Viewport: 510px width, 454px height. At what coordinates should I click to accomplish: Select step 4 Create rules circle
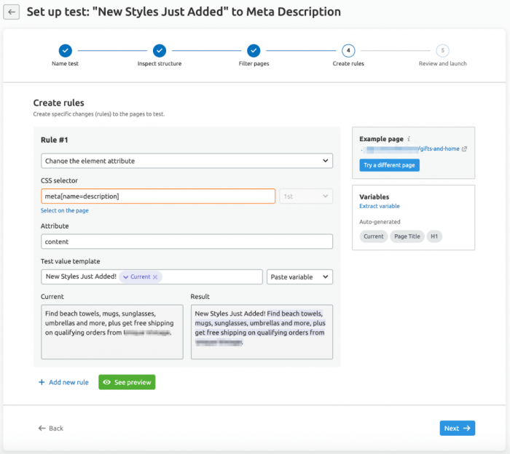[x=348, y=51]
